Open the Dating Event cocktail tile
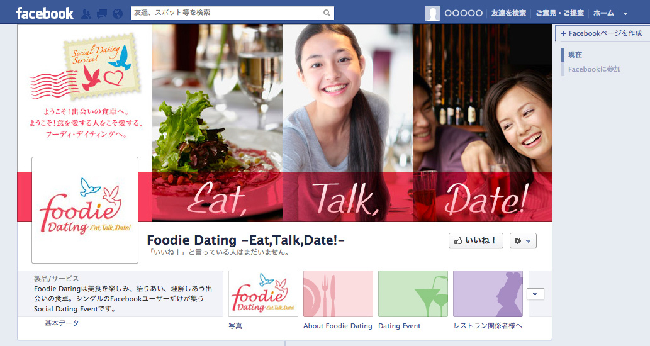Screen dimensions: 650x346 [x=413, y=294]
